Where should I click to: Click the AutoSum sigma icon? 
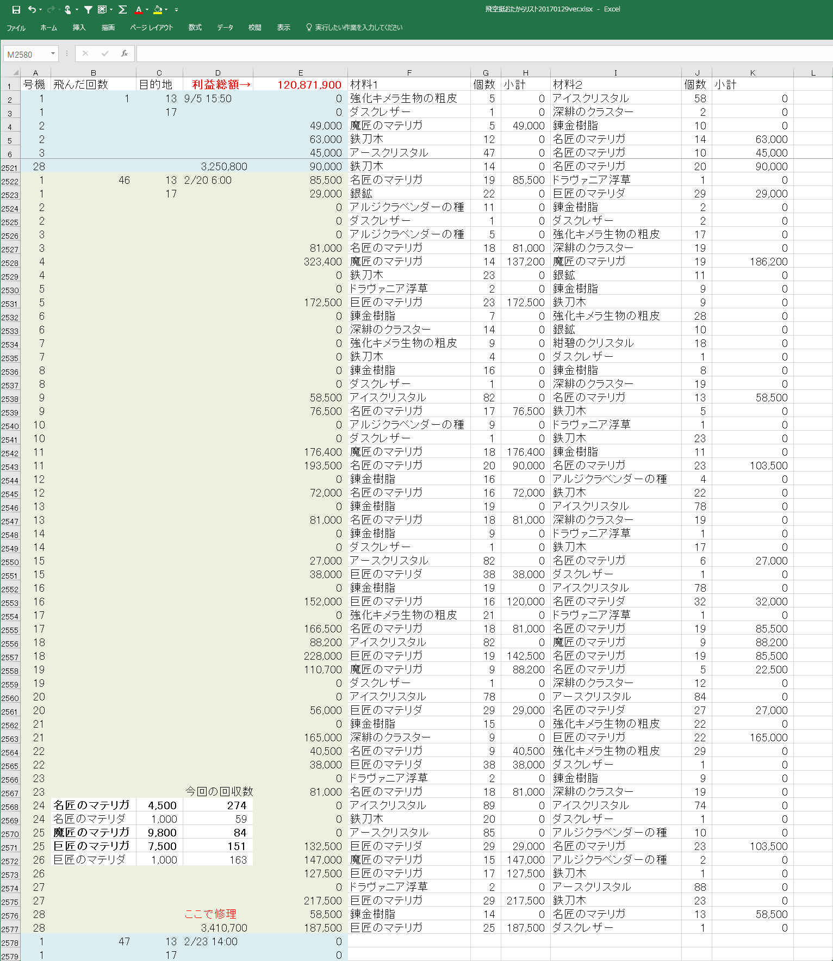122,10
